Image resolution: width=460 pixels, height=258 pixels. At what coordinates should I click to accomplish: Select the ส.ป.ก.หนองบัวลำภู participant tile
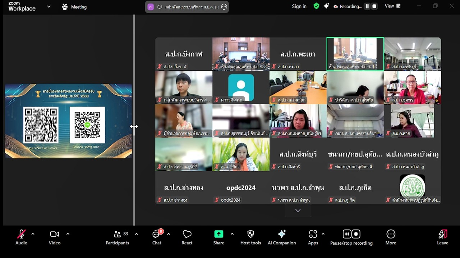click(413, 154)
